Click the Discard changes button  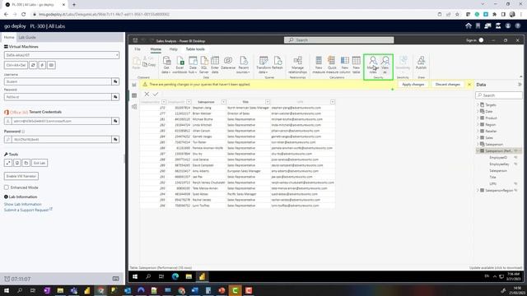coord(447,84)
